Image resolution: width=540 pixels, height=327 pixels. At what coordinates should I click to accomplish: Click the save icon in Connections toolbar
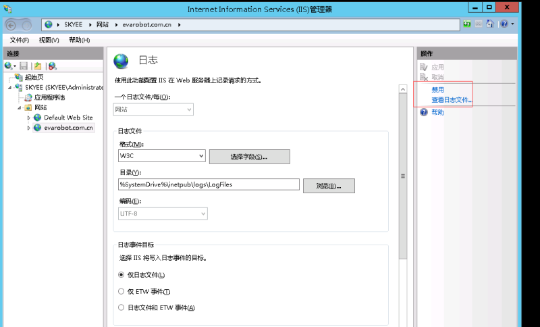pyautogui.click(x=24, y=66)
